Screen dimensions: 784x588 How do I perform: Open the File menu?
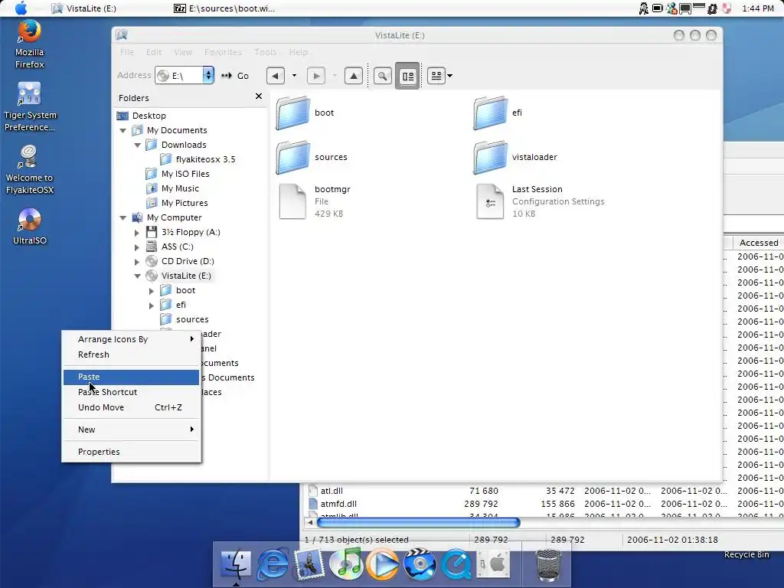point(127,52)
